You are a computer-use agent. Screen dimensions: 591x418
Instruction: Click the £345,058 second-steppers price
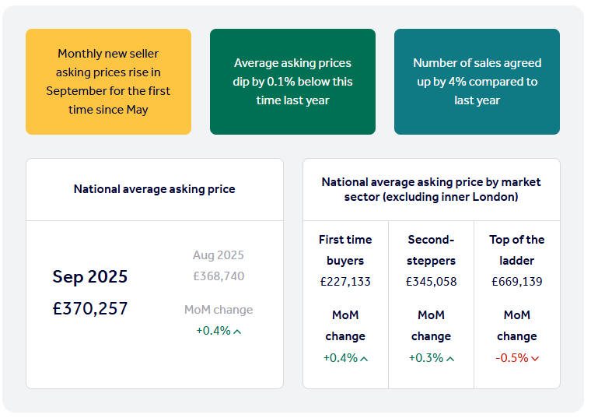[431, 282]
